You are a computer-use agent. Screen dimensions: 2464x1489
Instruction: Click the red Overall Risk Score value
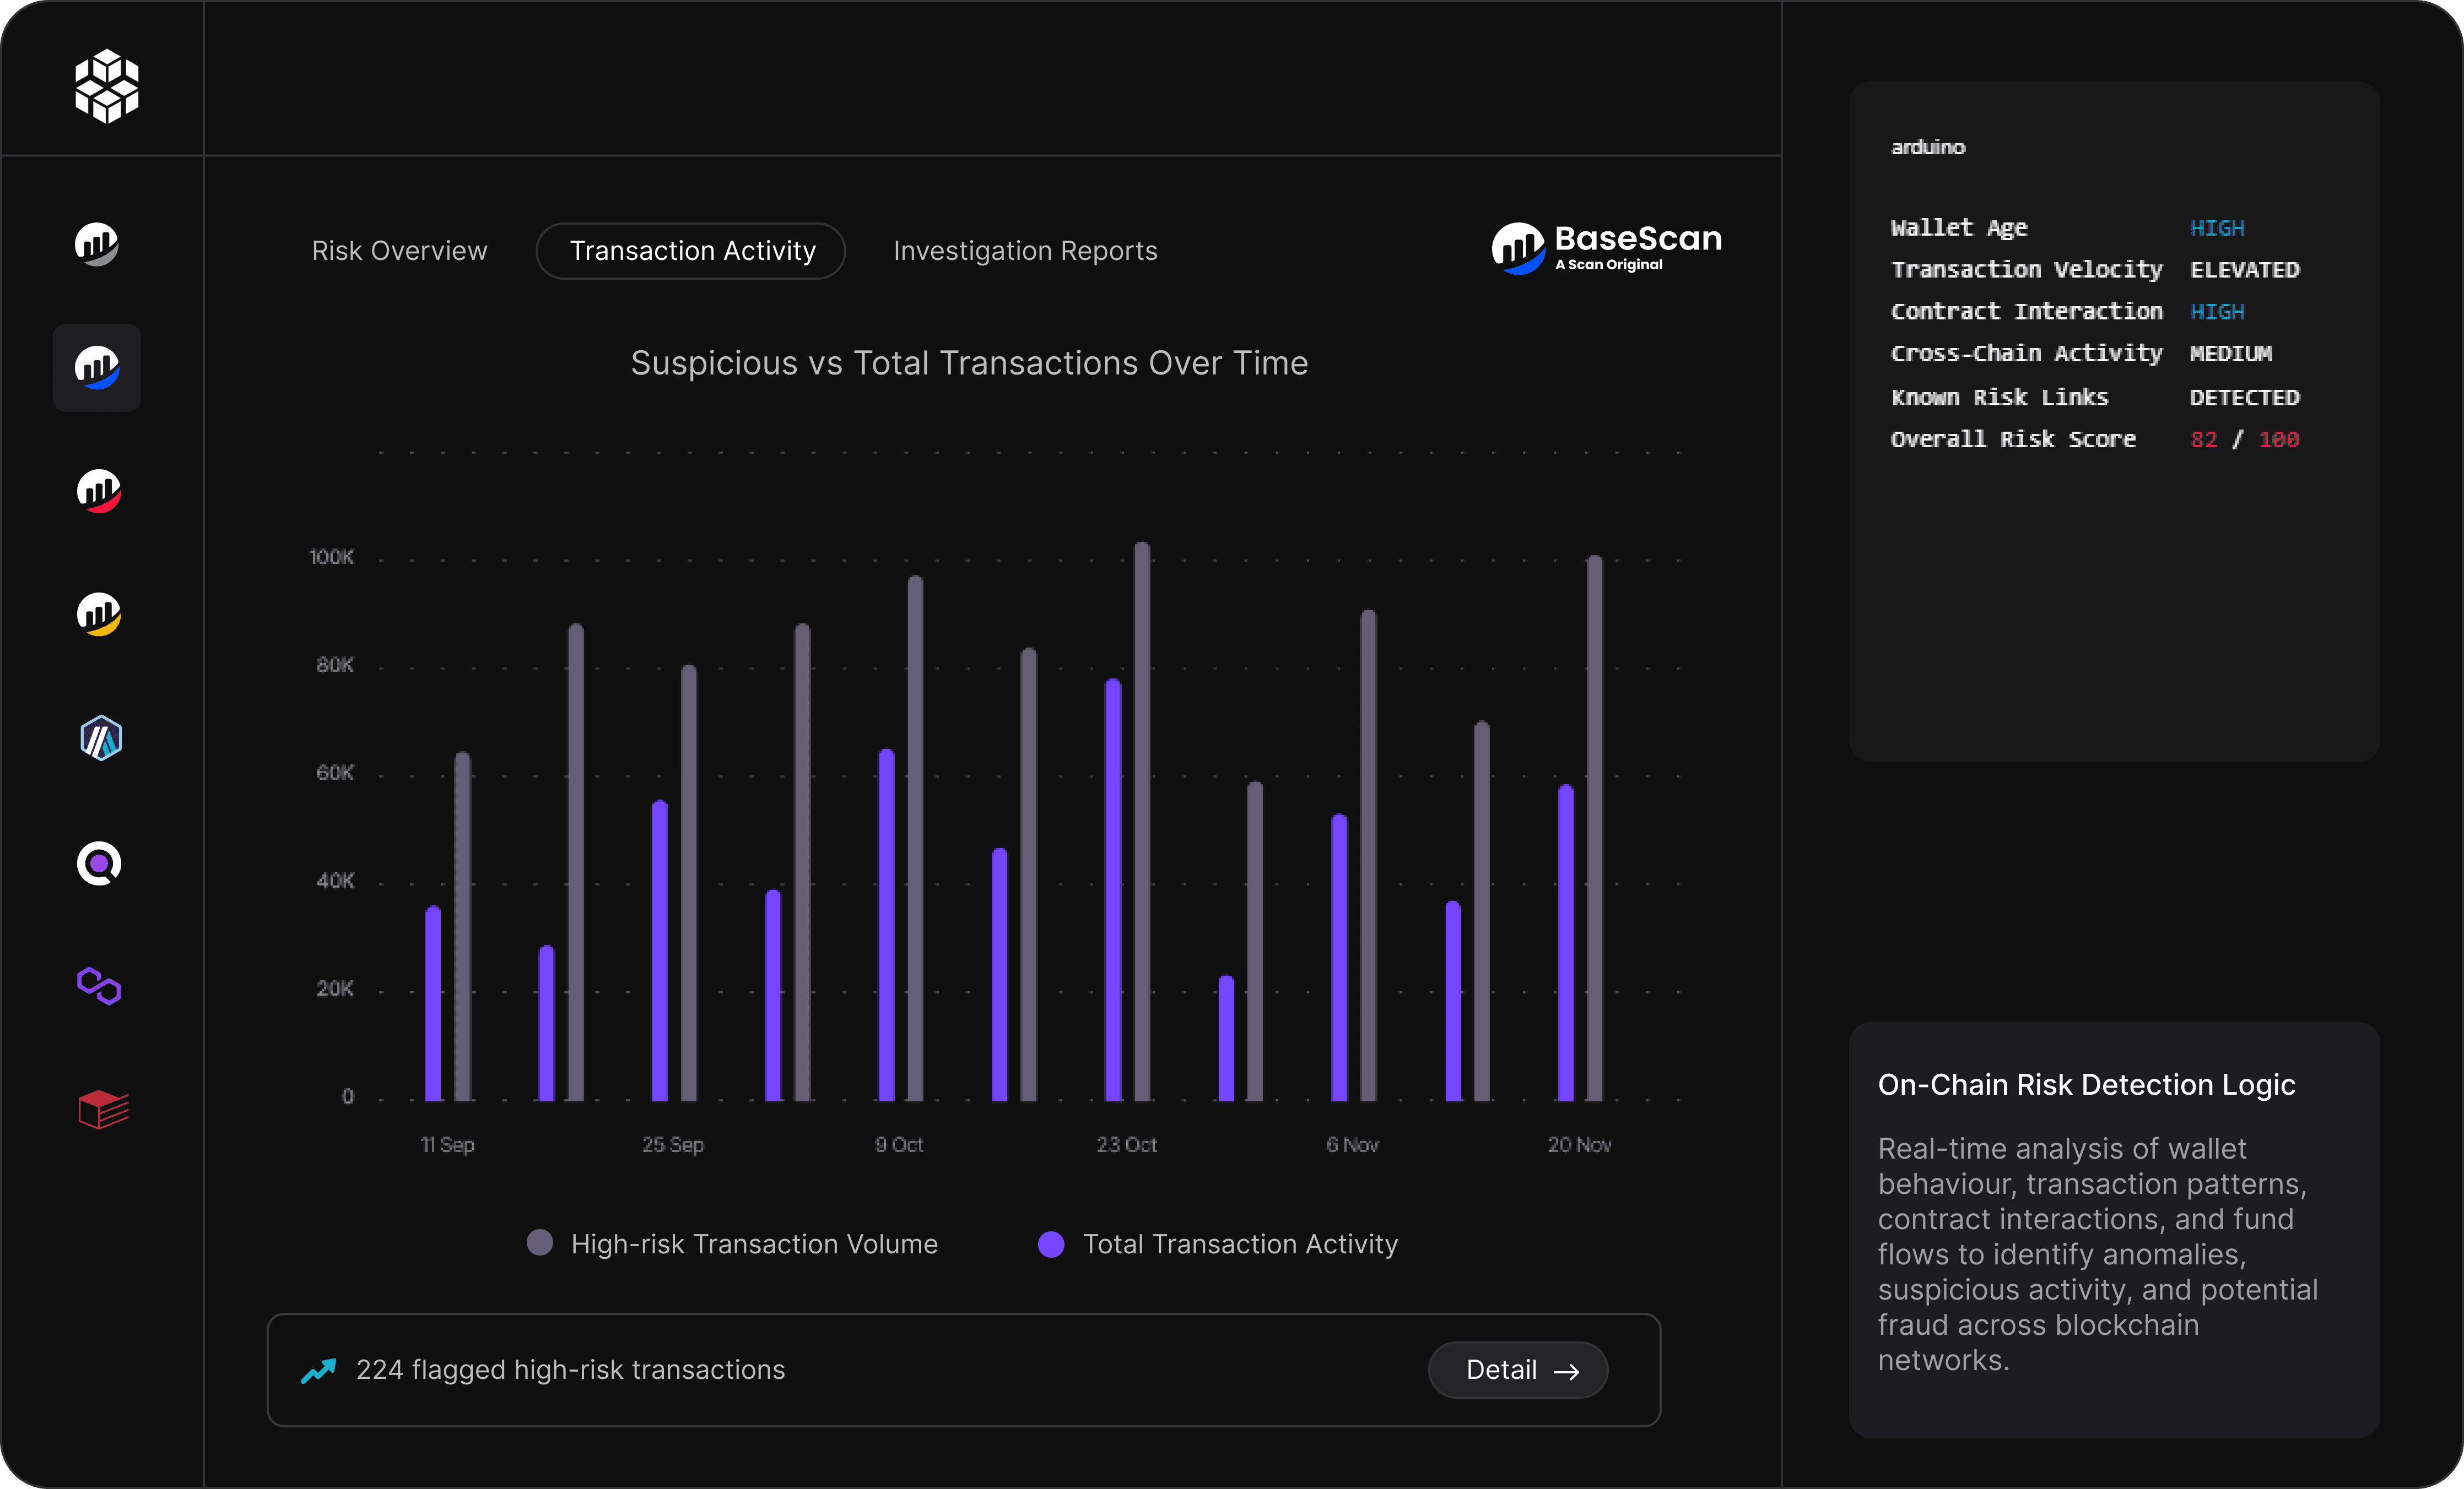click(2243, 439)
